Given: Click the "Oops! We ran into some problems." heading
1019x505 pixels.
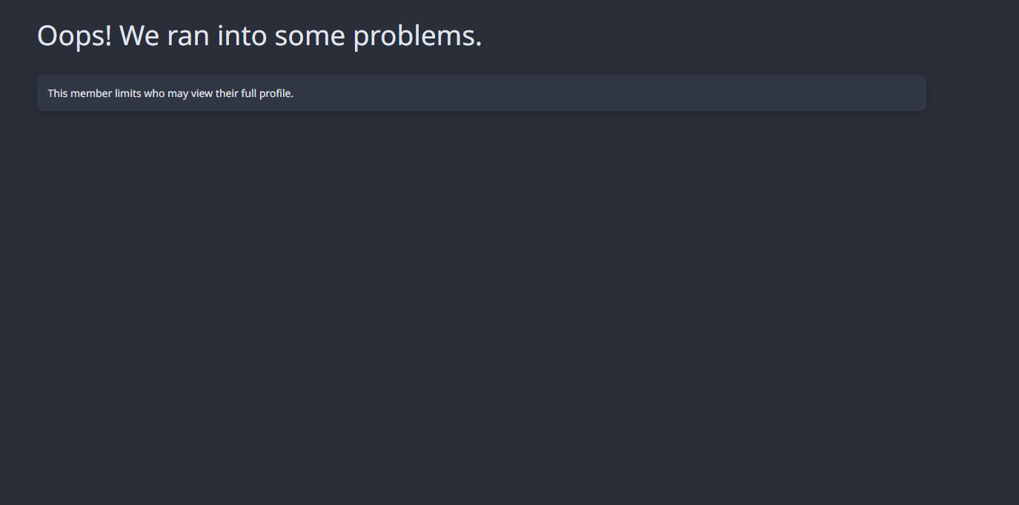Looking at the screenshot, I should coord(259,36).
